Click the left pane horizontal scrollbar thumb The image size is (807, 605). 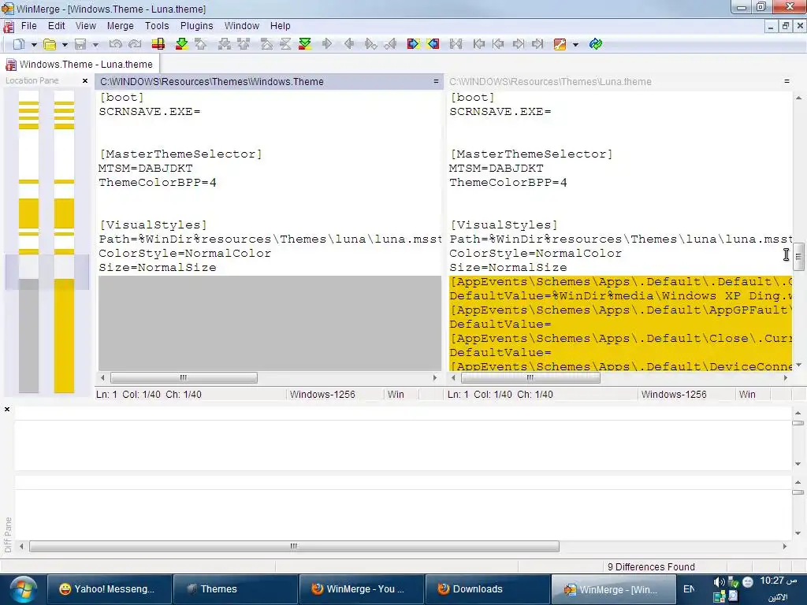(184, 377)
